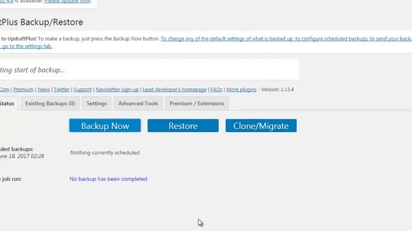Screen dimensions: 412x231
Task: Switch to the Status tab
Action: pyautogui.click(x=8, y=103)
